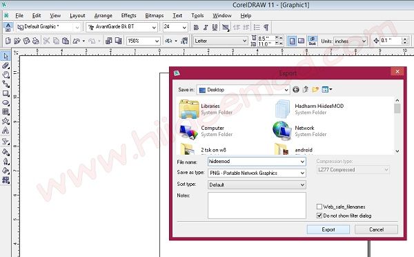
Task: Select the Outline pen tool
Action: click(x=6, y=161)
